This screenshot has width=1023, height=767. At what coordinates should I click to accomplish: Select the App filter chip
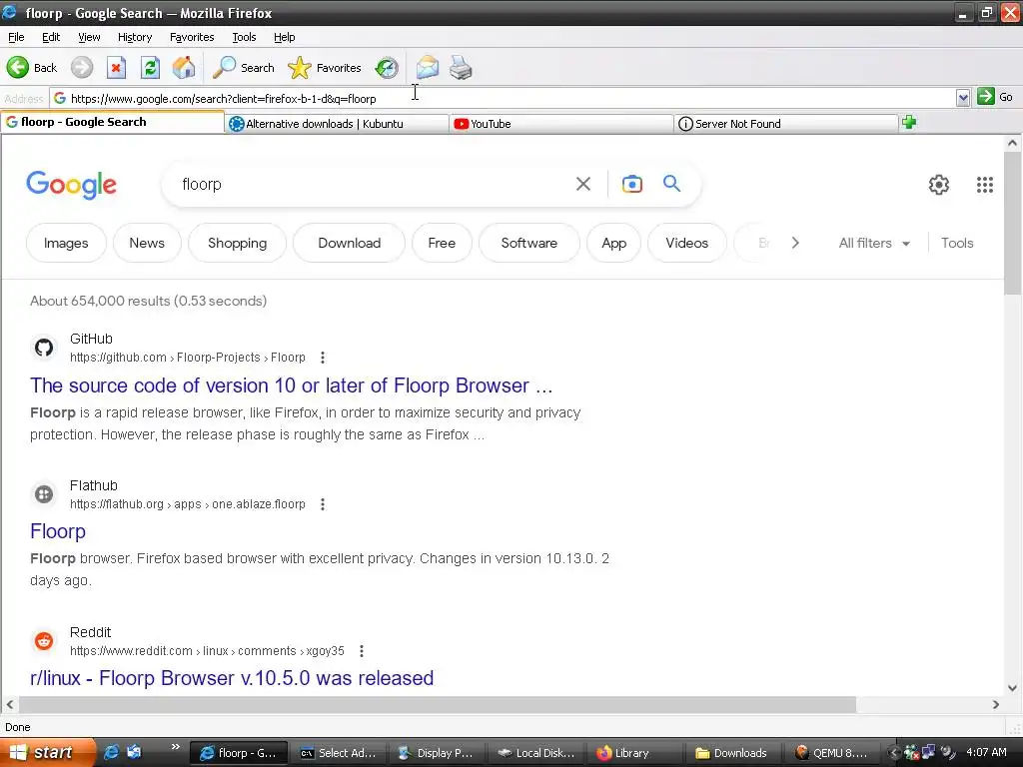(x=614, y=243)
